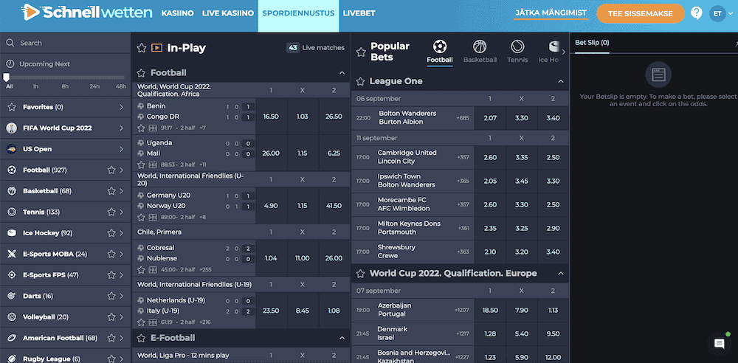The image size is (738, 363).
Task: Click the Upcoming Next time slider handle
Action: click(7, 77)
